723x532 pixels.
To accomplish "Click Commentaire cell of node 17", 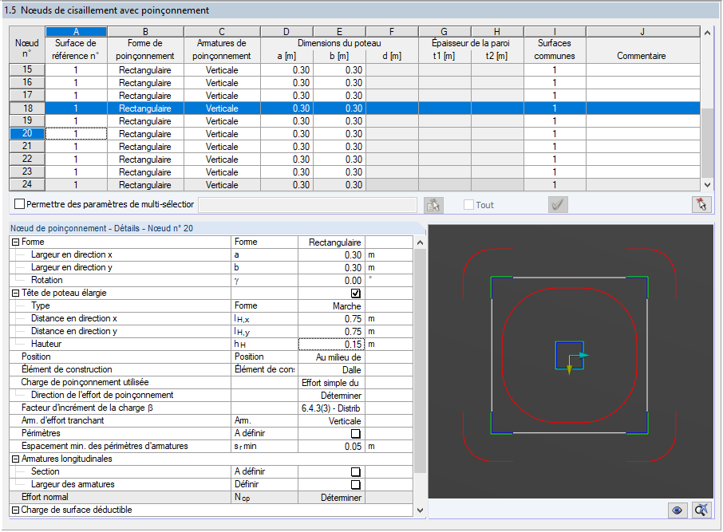I will click(642, 96).
